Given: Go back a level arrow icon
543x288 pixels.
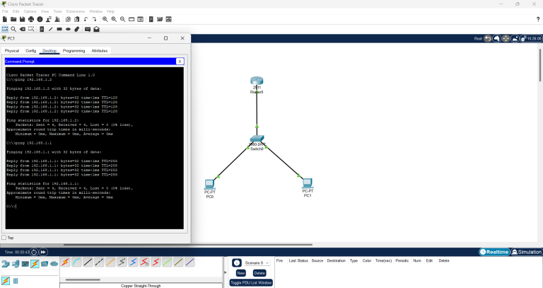Looking at the screenshot, I should pyautogui.click(x=488, y=38).
